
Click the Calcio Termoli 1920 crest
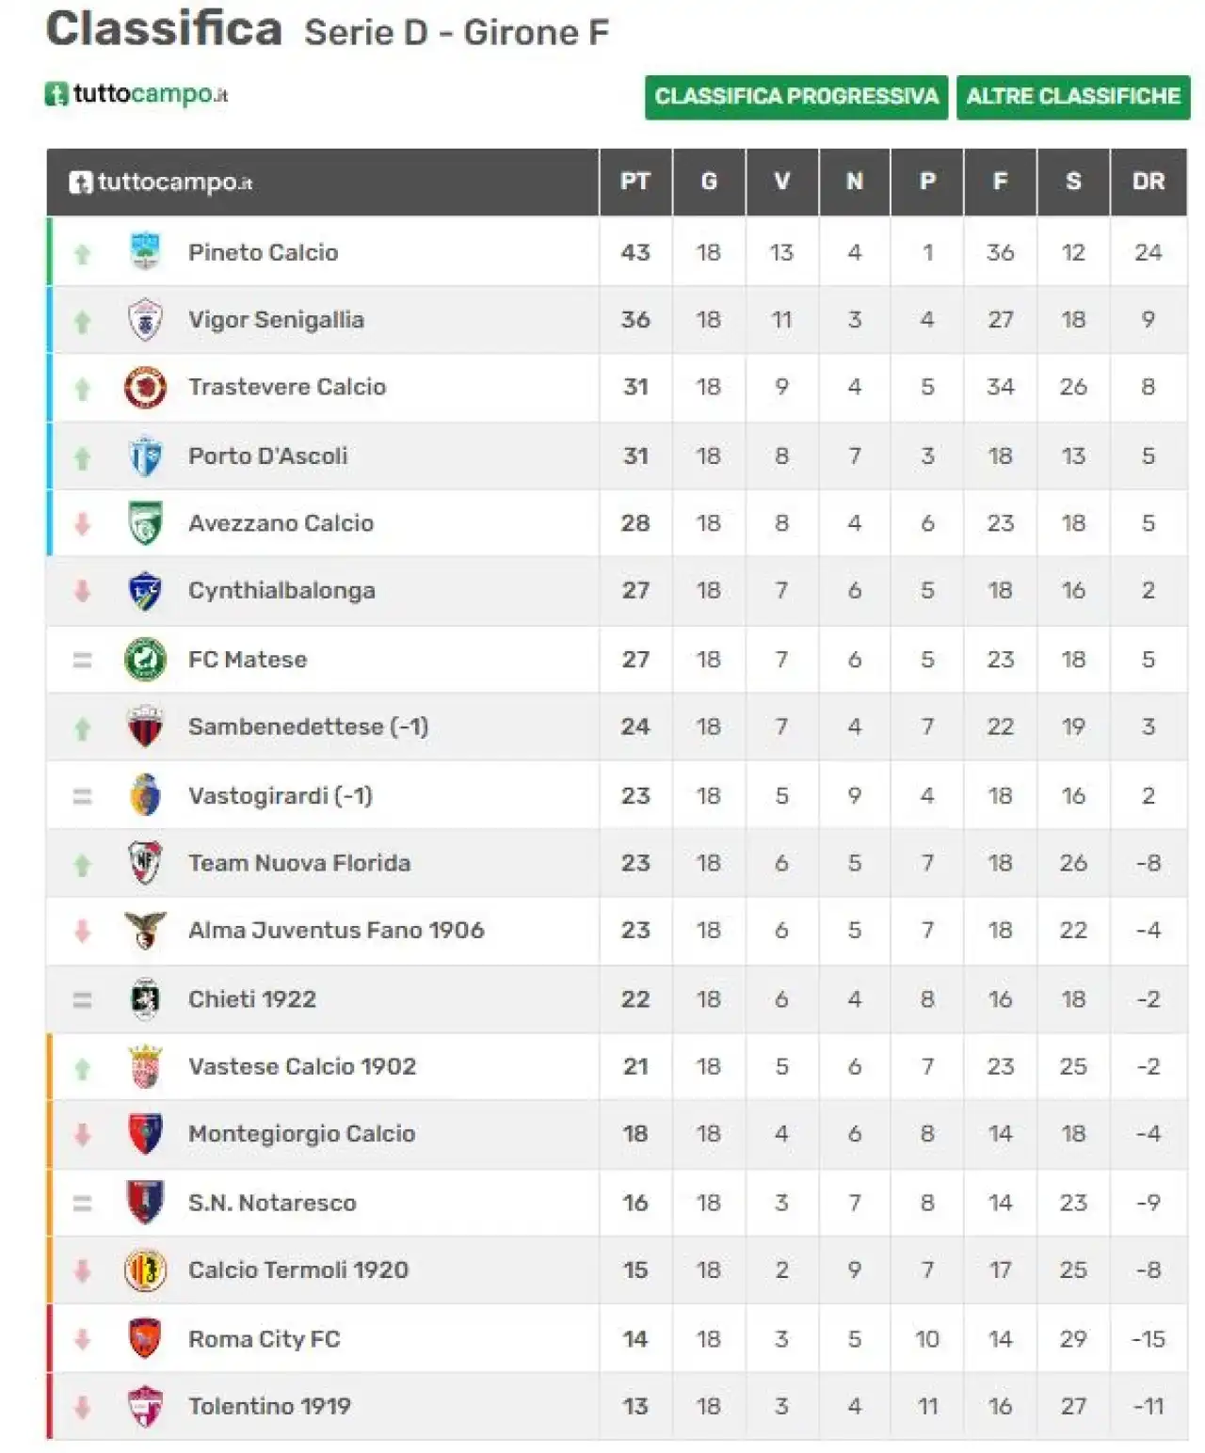click(145, 1269)
